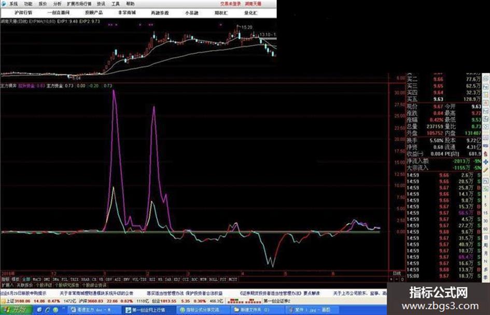Switch to 60-minute period in sidebar
Viewport: 490px width, 315px height.
click(486, 229)
